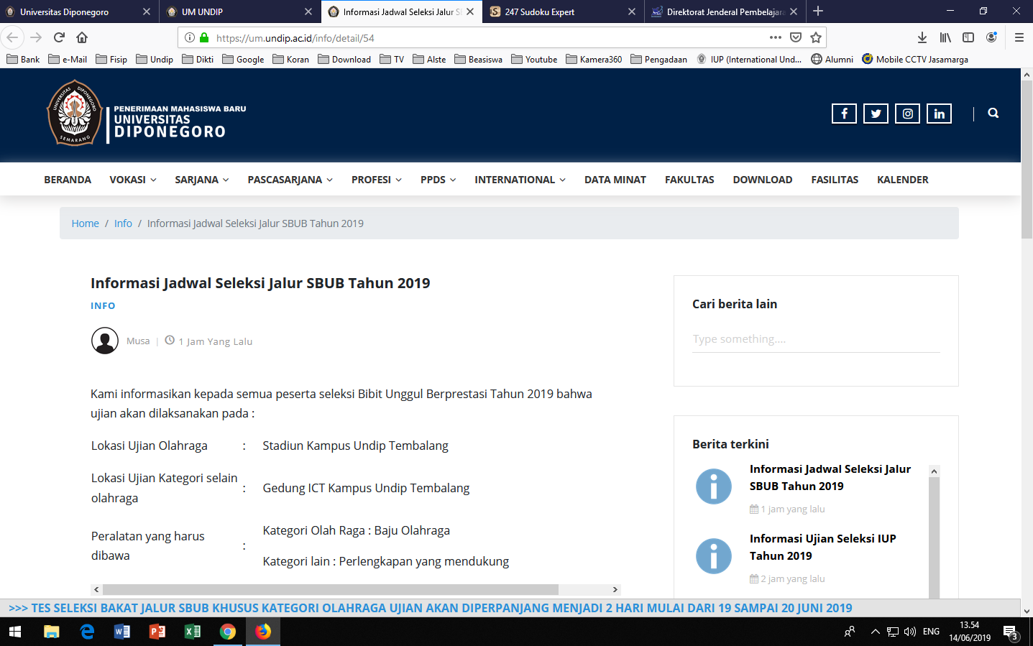Viewport: 1033px width, 646px height.
Task: Click the Home breadcrumb link
Action: click(x=85, y=223)
